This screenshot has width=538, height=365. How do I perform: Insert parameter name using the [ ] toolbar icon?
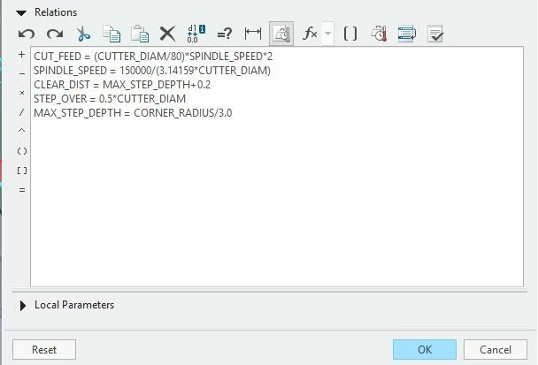(350, 34)
